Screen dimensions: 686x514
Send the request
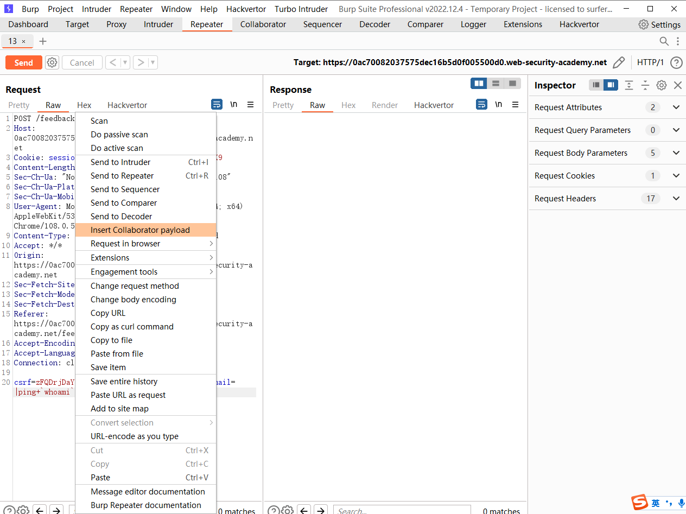(23, 62)
